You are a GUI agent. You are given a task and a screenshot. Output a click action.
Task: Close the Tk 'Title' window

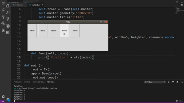point(106,22)
